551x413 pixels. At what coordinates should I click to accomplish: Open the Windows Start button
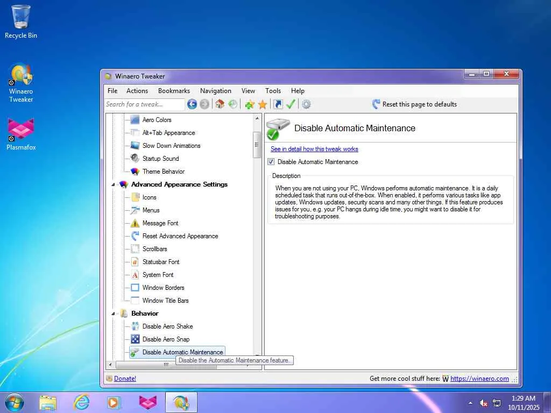click(x=15, y=402)
